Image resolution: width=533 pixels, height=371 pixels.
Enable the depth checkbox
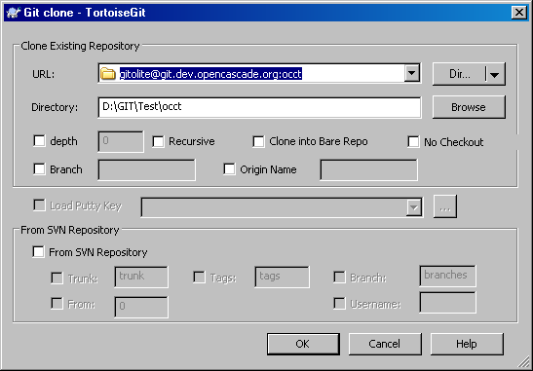click(39, 140)
